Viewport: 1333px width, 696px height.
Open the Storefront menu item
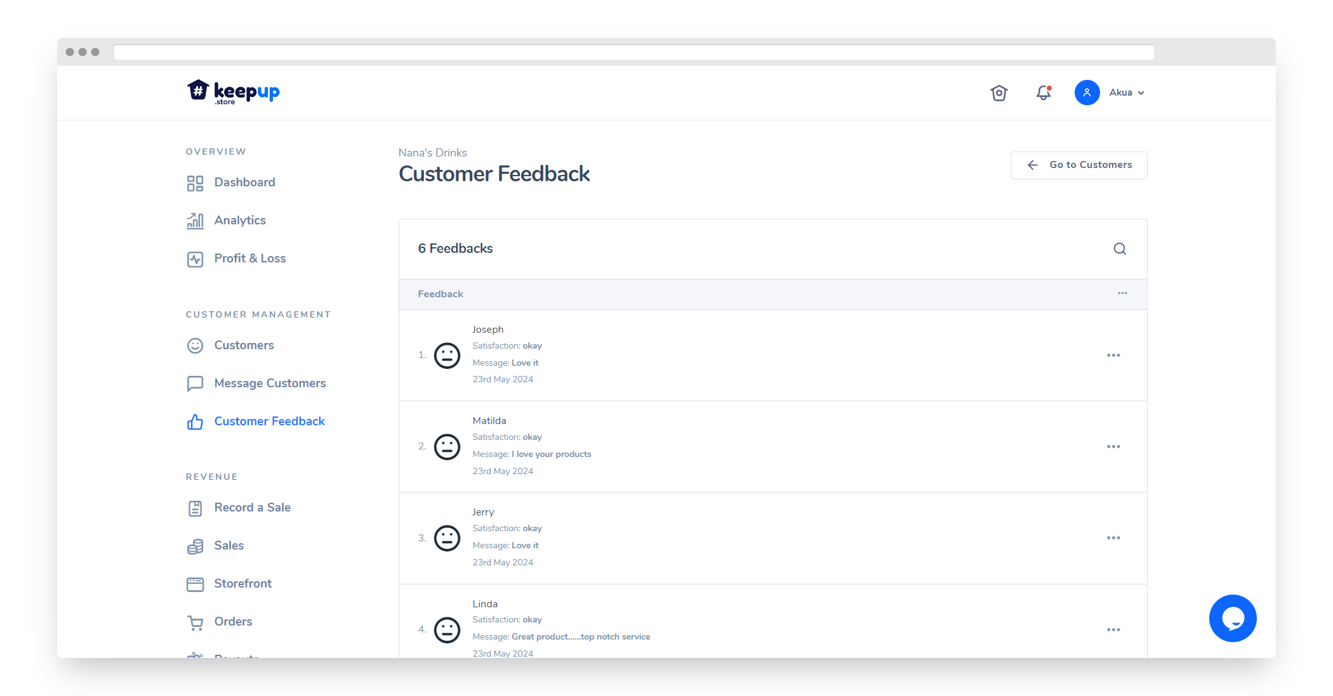tap(242, 584)
